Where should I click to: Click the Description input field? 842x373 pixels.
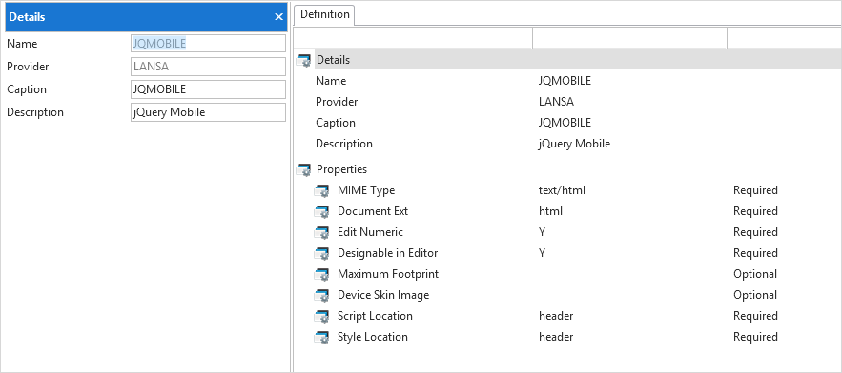pos(208,112)
